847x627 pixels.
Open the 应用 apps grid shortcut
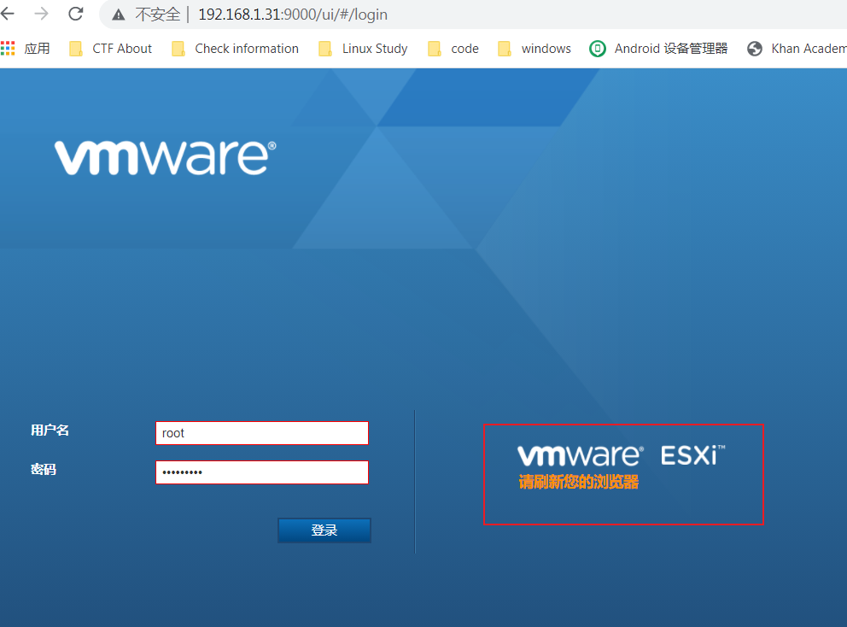pos(26,49)
